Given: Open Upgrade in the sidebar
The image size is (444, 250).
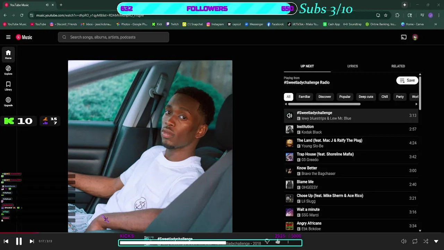Looking at the screenshot, I should point(8,102).
